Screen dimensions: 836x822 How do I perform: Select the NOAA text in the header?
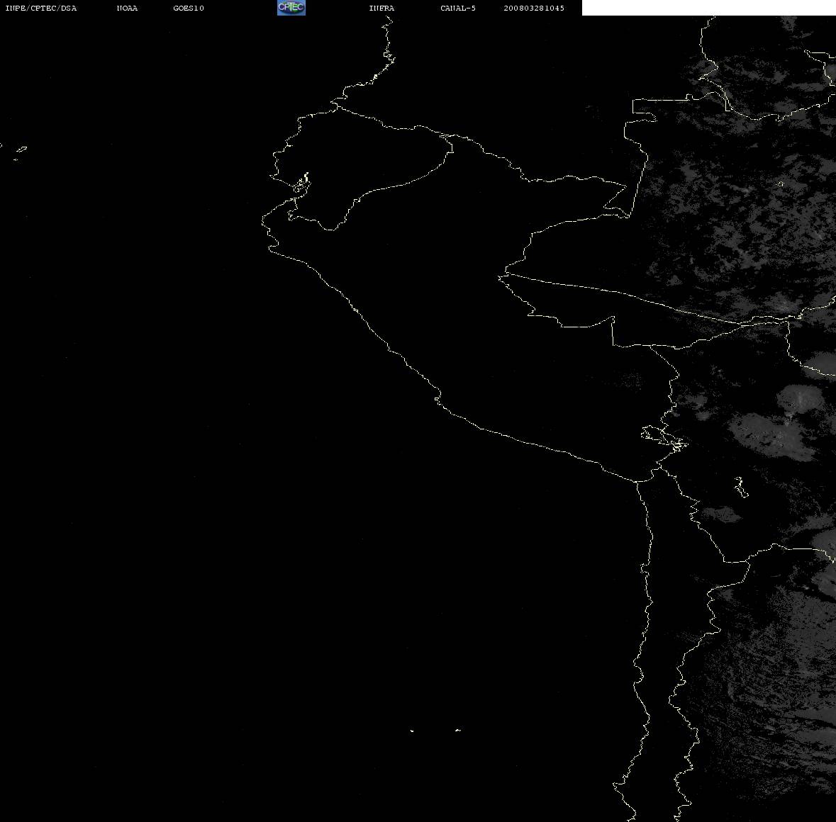pyautogui.click(x=127, y=8)
